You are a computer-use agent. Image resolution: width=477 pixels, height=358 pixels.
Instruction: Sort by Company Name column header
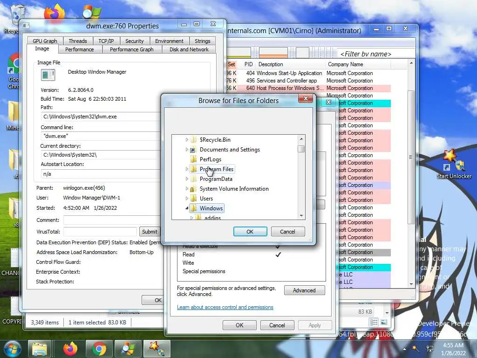(358, 64)
